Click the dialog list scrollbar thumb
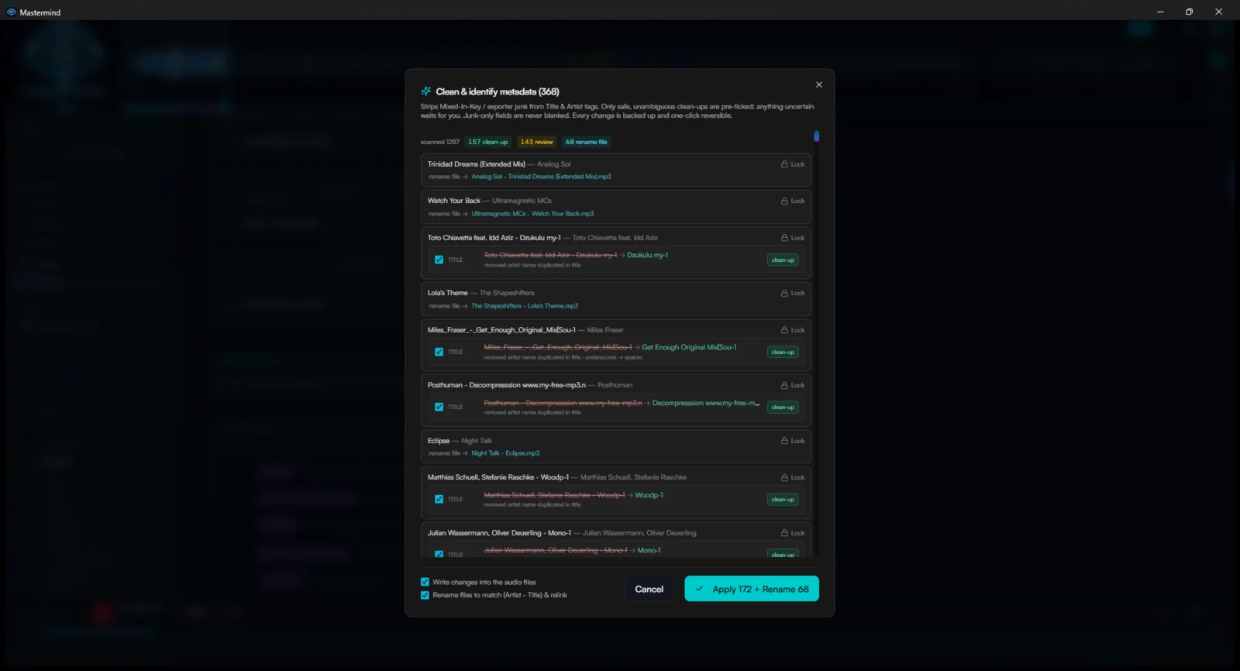The height and width of the screenshot is (671, 1240). click(x=816, y=136)
